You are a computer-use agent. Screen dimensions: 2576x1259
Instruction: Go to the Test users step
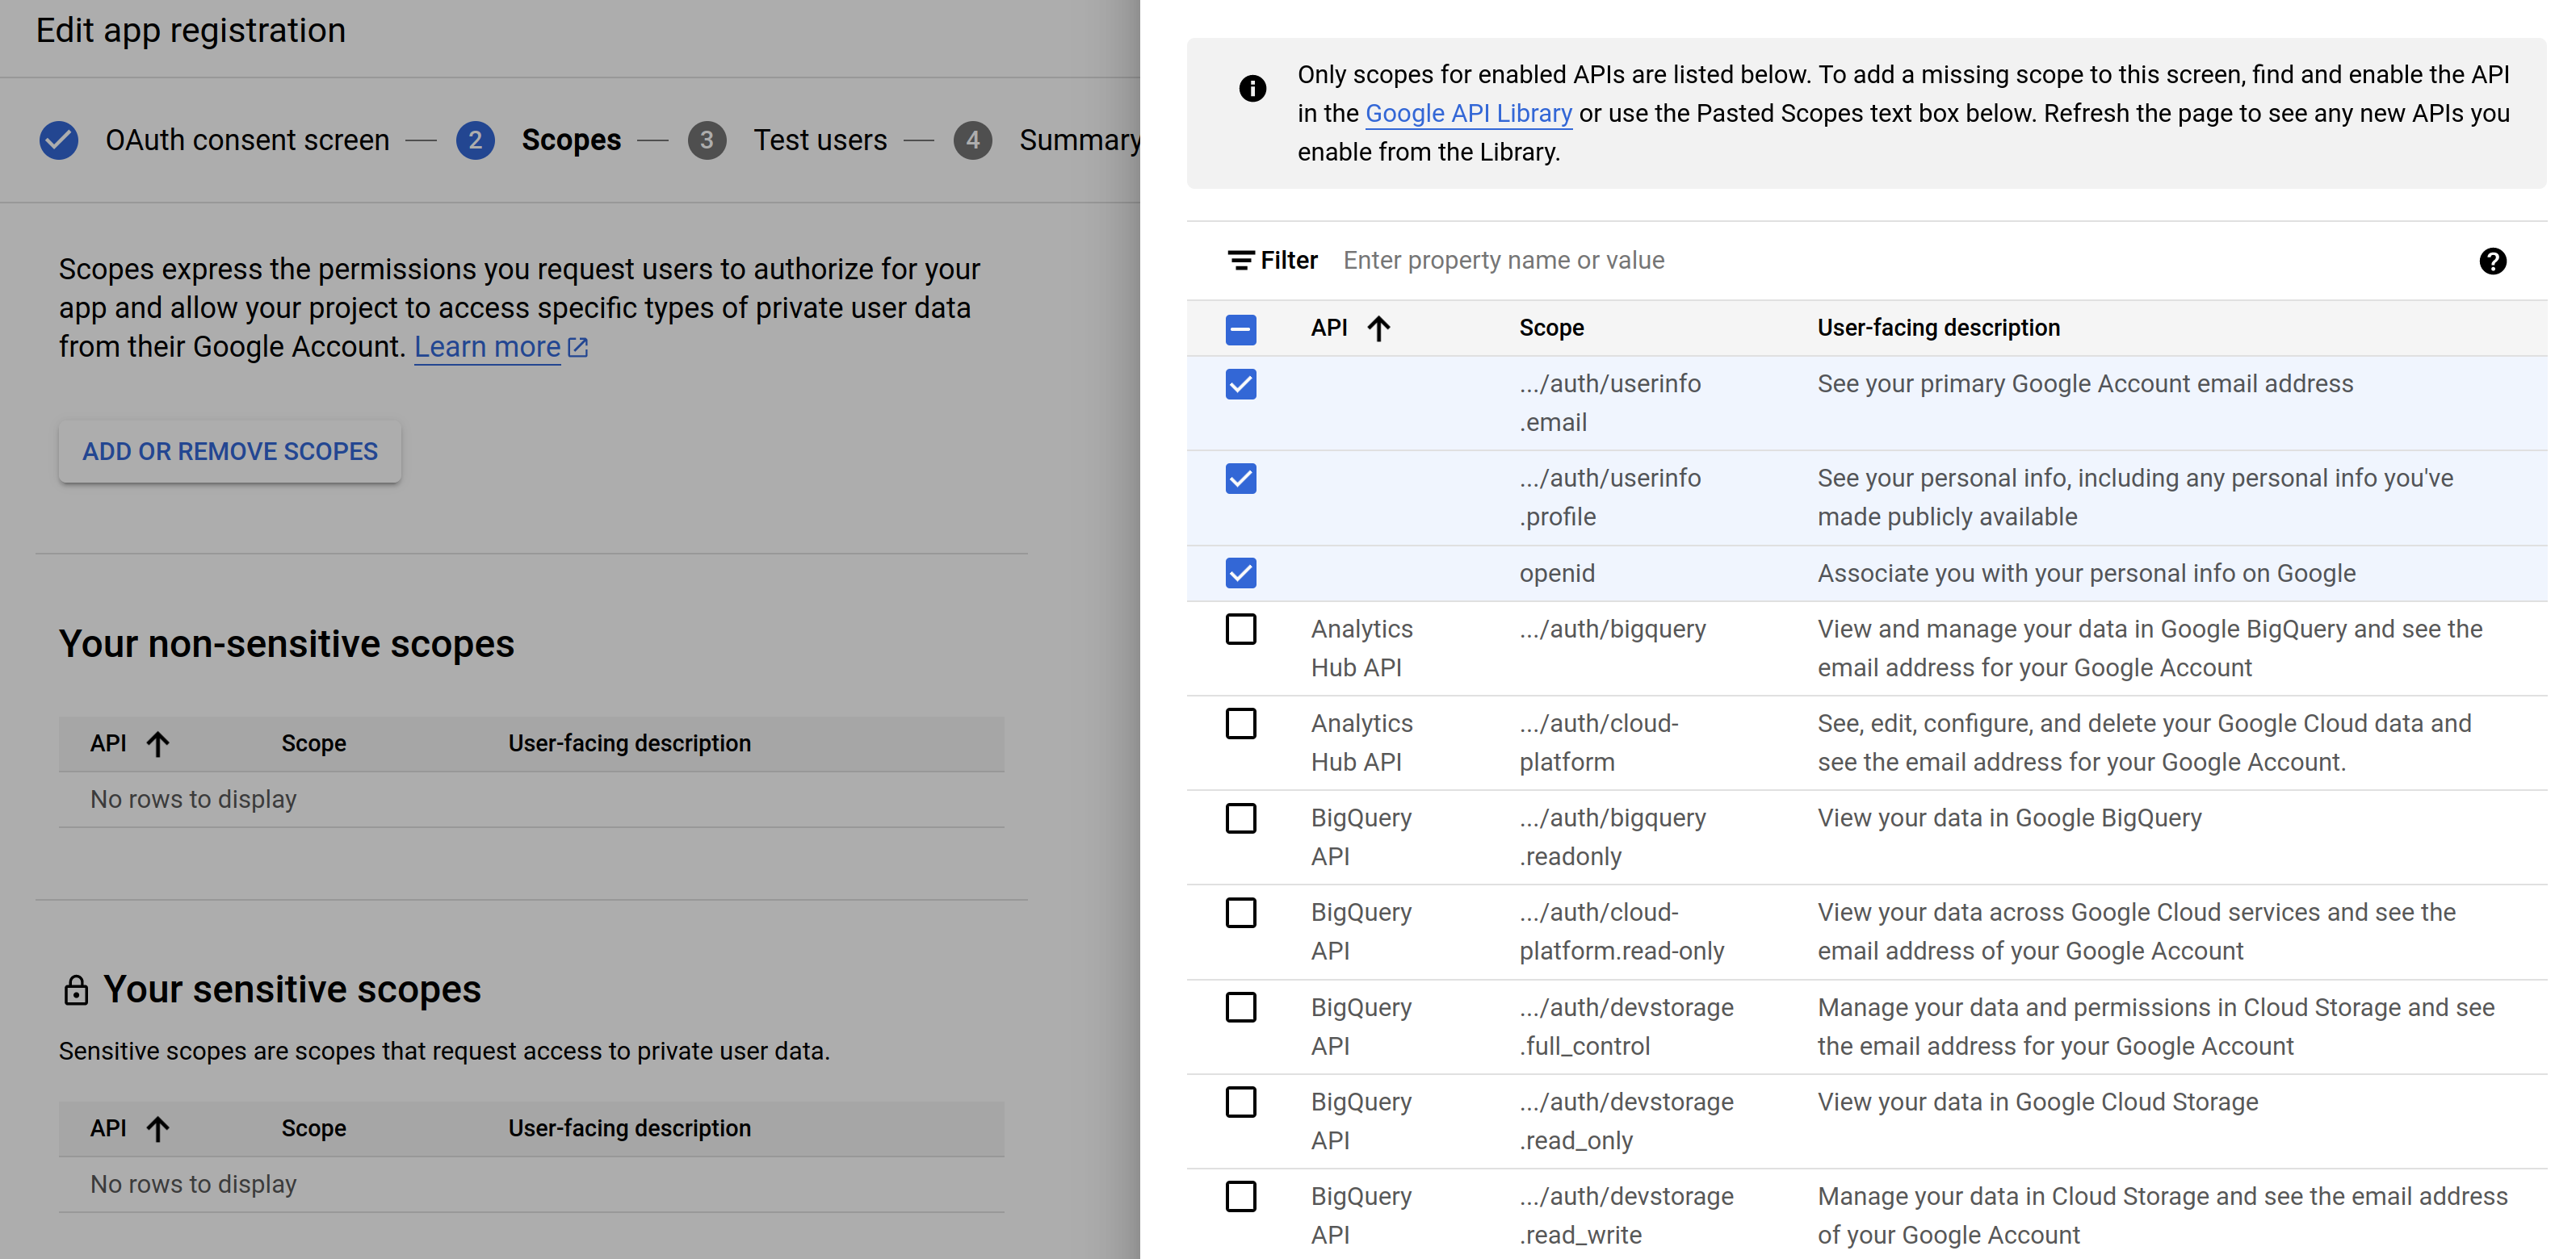[820, 140]
